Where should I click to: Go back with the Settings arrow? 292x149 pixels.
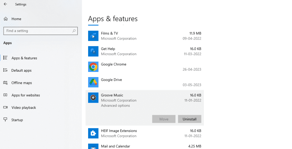tap(5, 4)
